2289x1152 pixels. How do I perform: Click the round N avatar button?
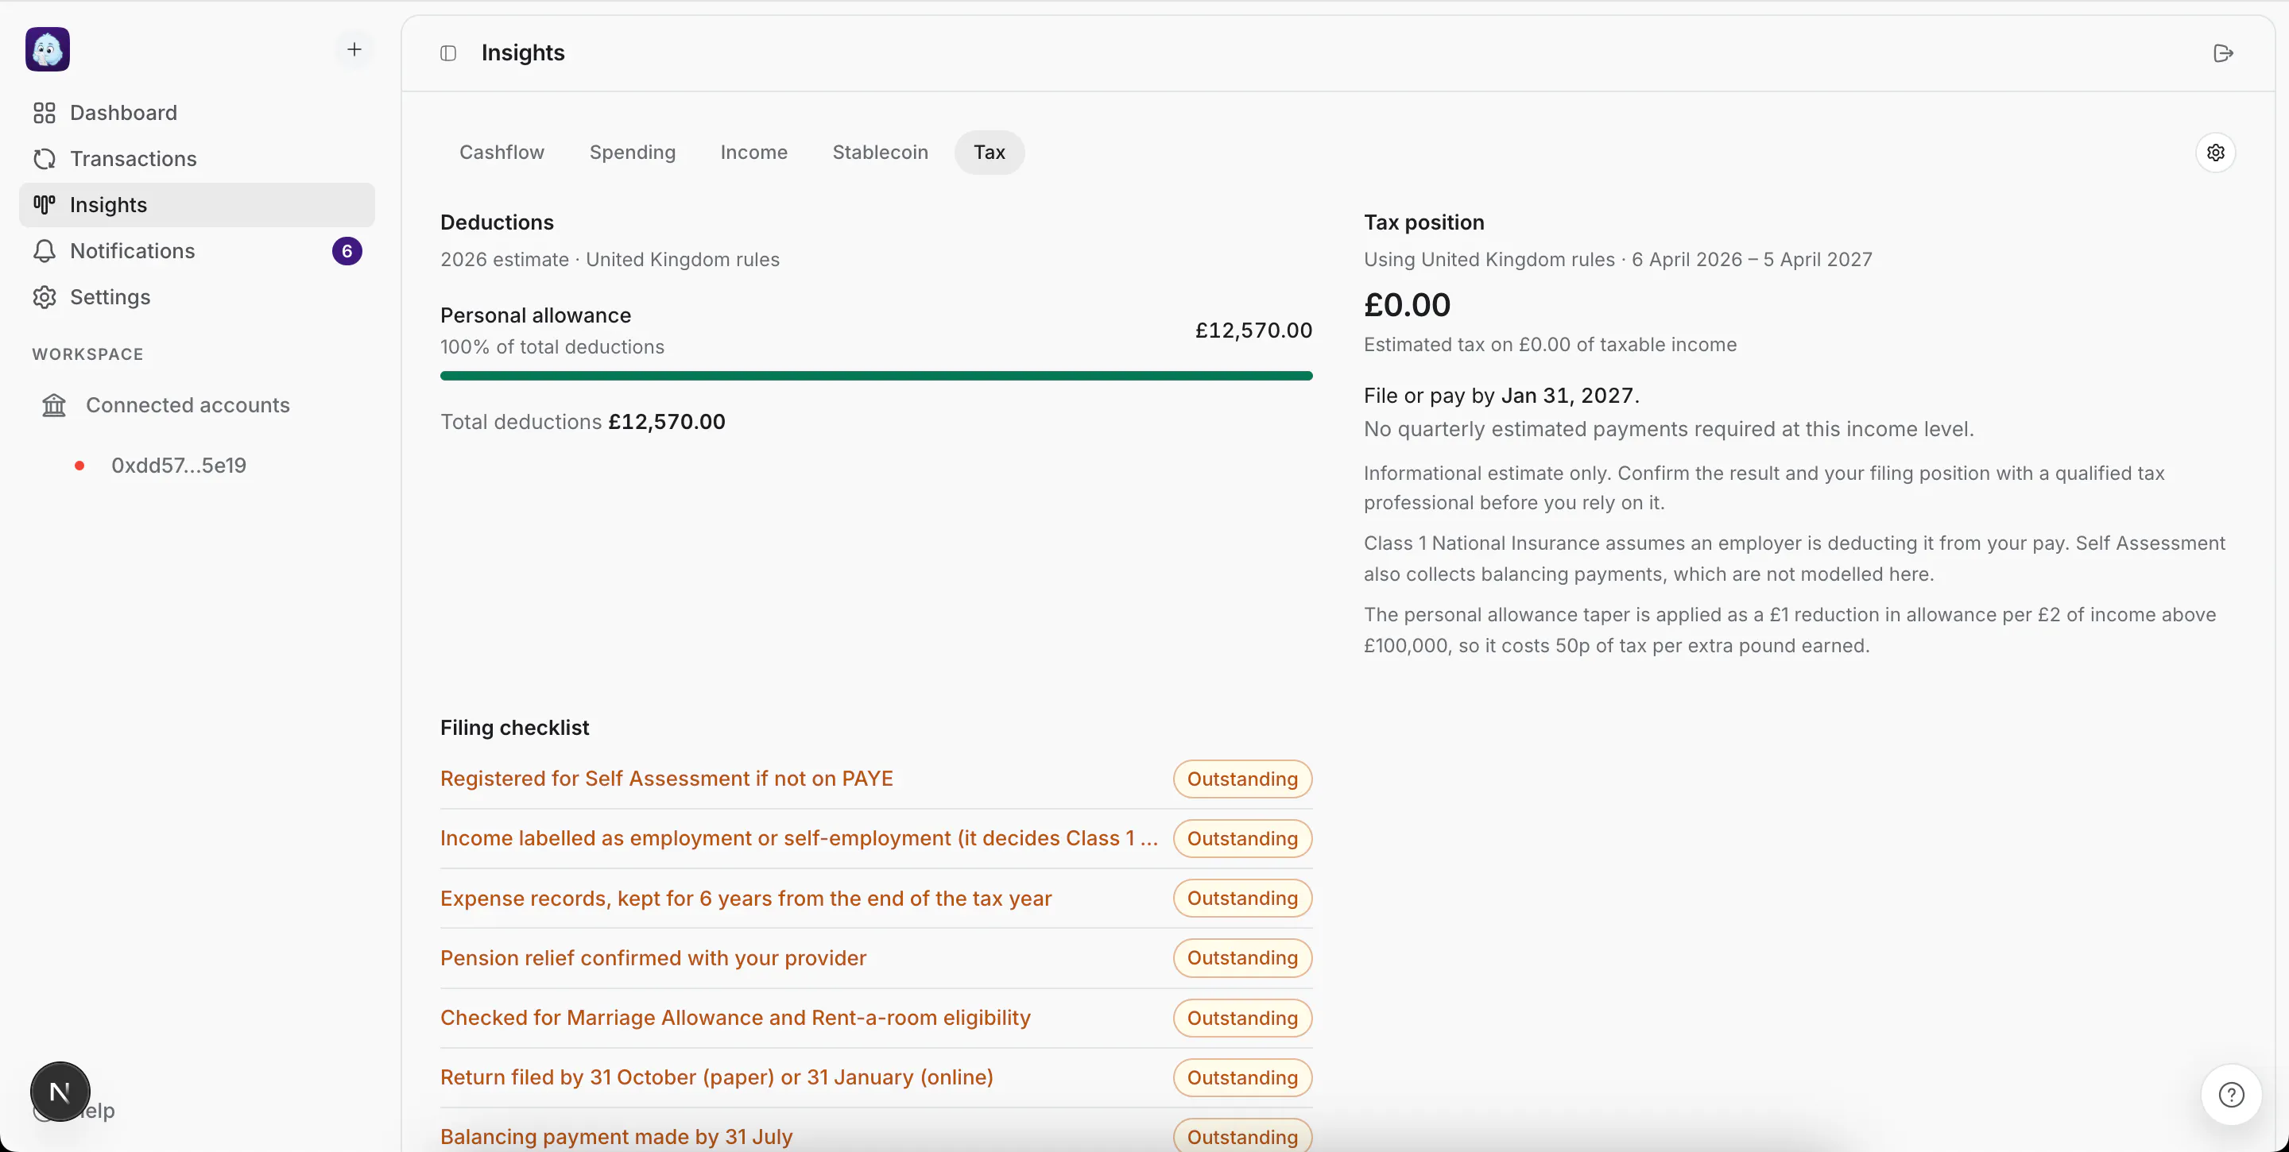[x=60, y=1092]
